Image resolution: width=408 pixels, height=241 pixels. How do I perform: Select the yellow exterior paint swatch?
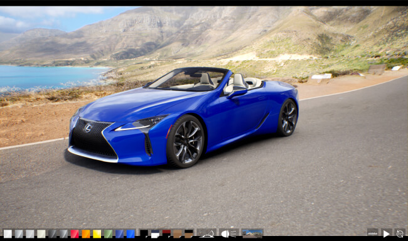click(97, 233)
